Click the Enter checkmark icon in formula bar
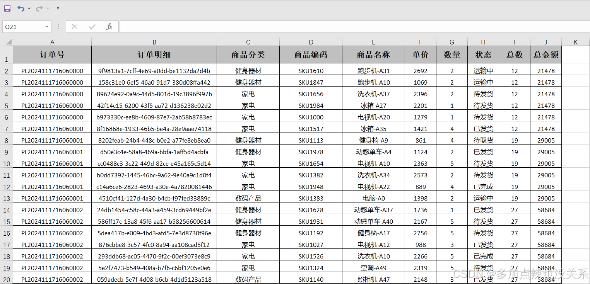 tap(92, 27)
